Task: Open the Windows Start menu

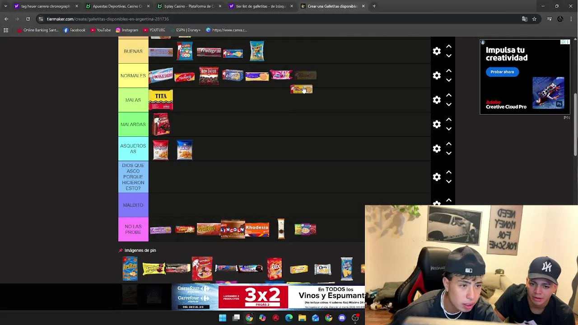Action: [x=223, y=318]
